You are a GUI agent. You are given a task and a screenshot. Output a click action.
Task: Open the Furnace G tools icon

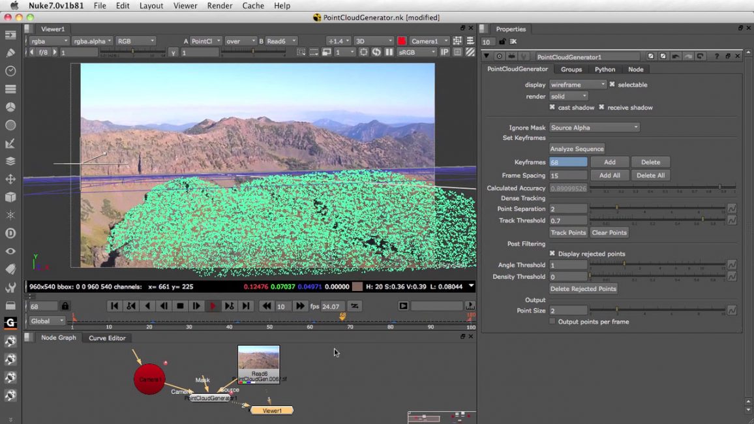coord(10,323)
